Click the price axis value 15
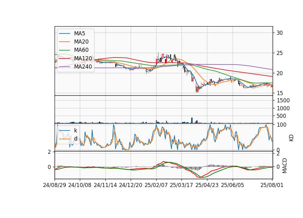Image resolution: width=303 pixels, height=218 pixels. pos(280,93)
